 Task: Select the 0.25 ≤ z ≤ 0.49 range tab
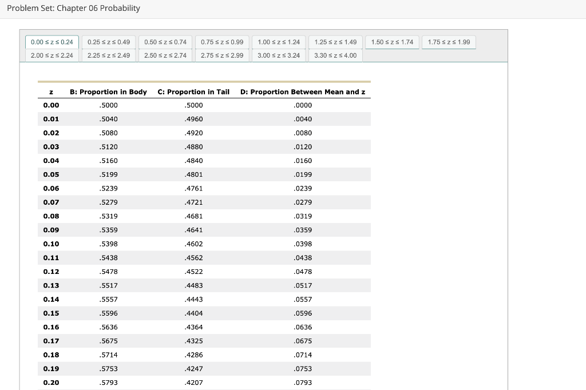point(108,42)
